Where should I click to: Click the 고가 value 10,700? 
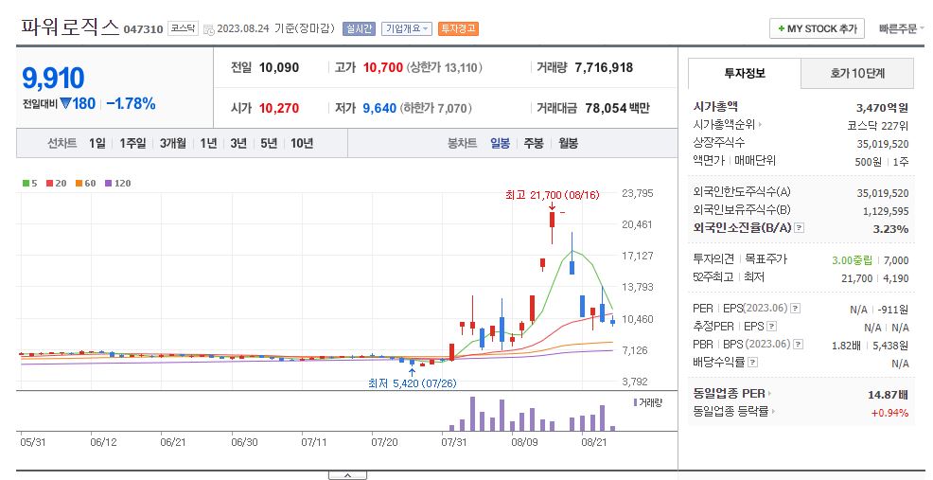click(383, 67)
